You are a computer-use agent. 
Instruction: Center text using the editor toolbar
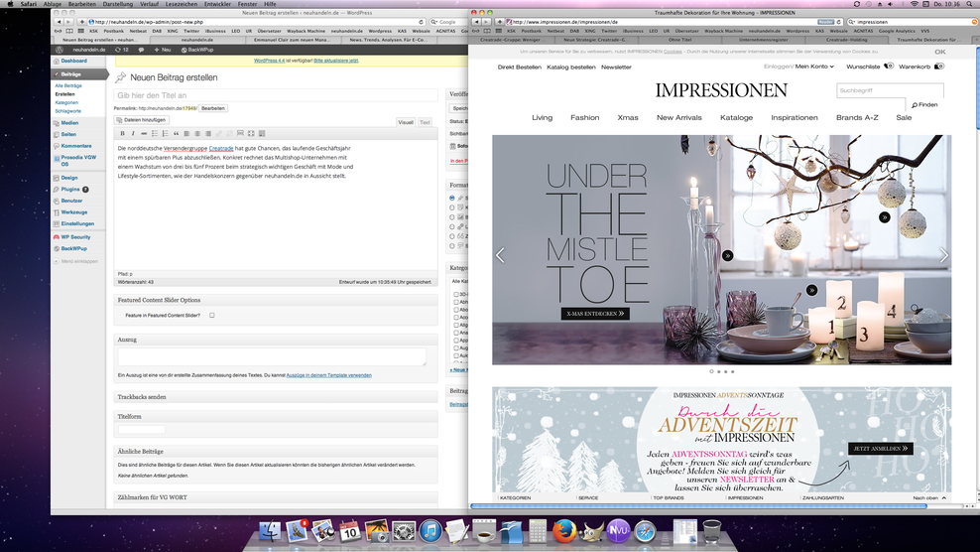pyautogui.click(x=196, y=133)
